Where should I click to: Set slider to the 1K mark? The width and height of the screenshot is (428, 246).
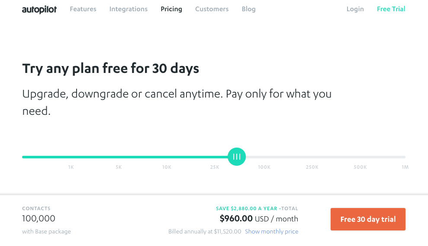tap(71, 167)
